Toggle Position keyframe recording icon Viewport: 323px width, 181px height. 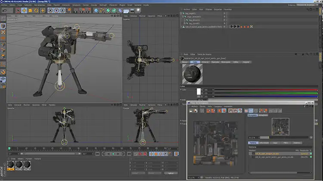point(151,154)
